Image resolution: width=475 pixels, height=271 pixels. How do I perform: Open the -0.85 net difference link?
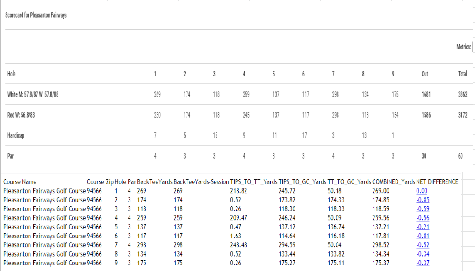tap(423, 200)
